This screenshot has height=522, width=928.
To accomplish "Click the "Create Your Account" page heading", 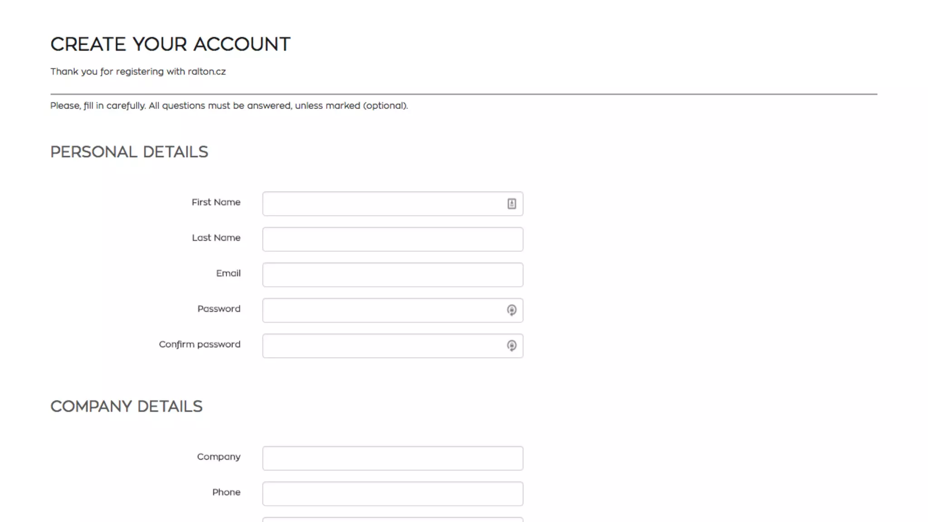I will [170, 44].
